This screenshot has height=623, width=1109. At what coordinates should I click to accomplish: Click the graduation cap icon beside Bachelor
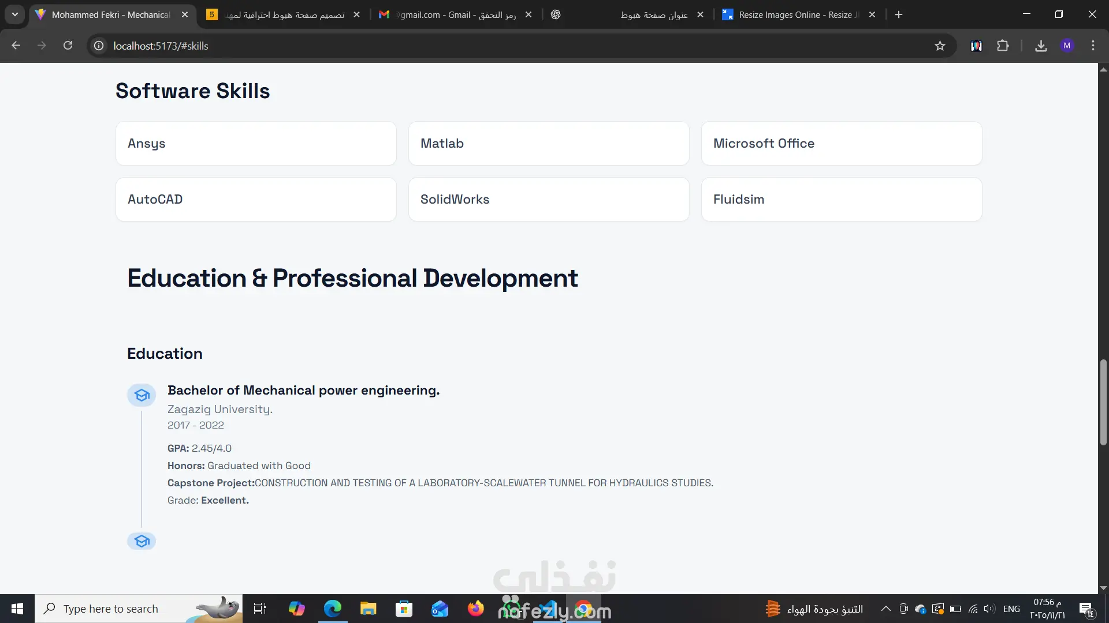coord(142,395)
